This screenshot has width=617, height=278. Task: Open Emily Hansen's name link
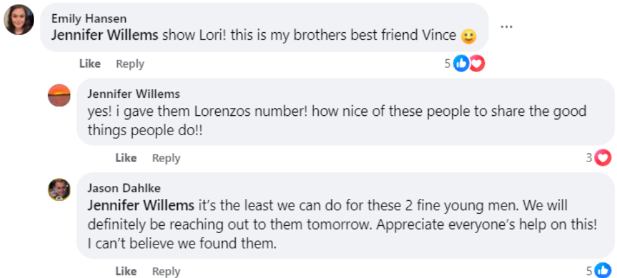point(89,19)
